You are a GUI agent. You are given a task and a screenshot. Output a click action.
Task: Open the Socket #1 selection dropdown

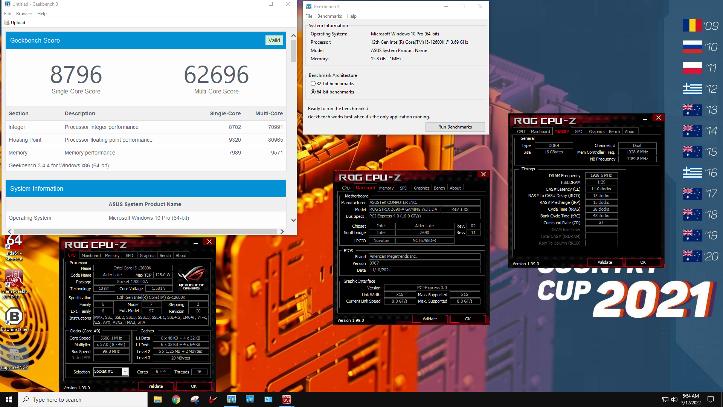pos(125,372)
